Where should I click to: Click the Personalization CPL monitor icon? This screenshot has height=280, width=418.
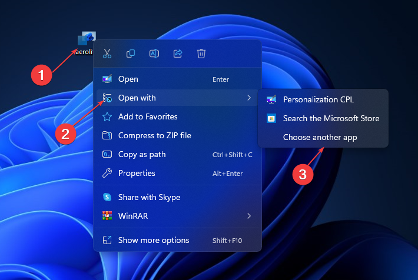[x=271, y=99]
